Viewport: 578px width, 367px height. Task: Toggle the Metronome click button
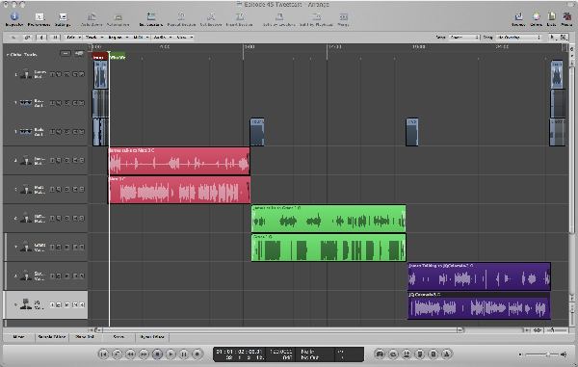point(447,354)
